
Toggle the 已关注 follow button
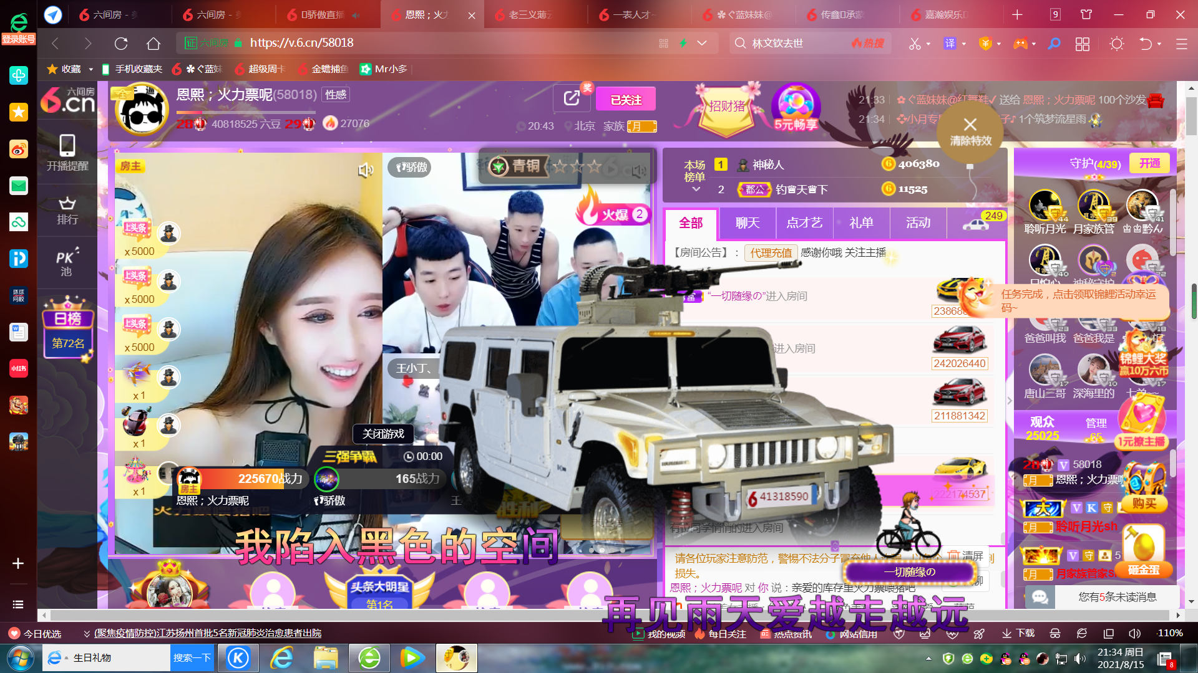(x=626, y=100)
